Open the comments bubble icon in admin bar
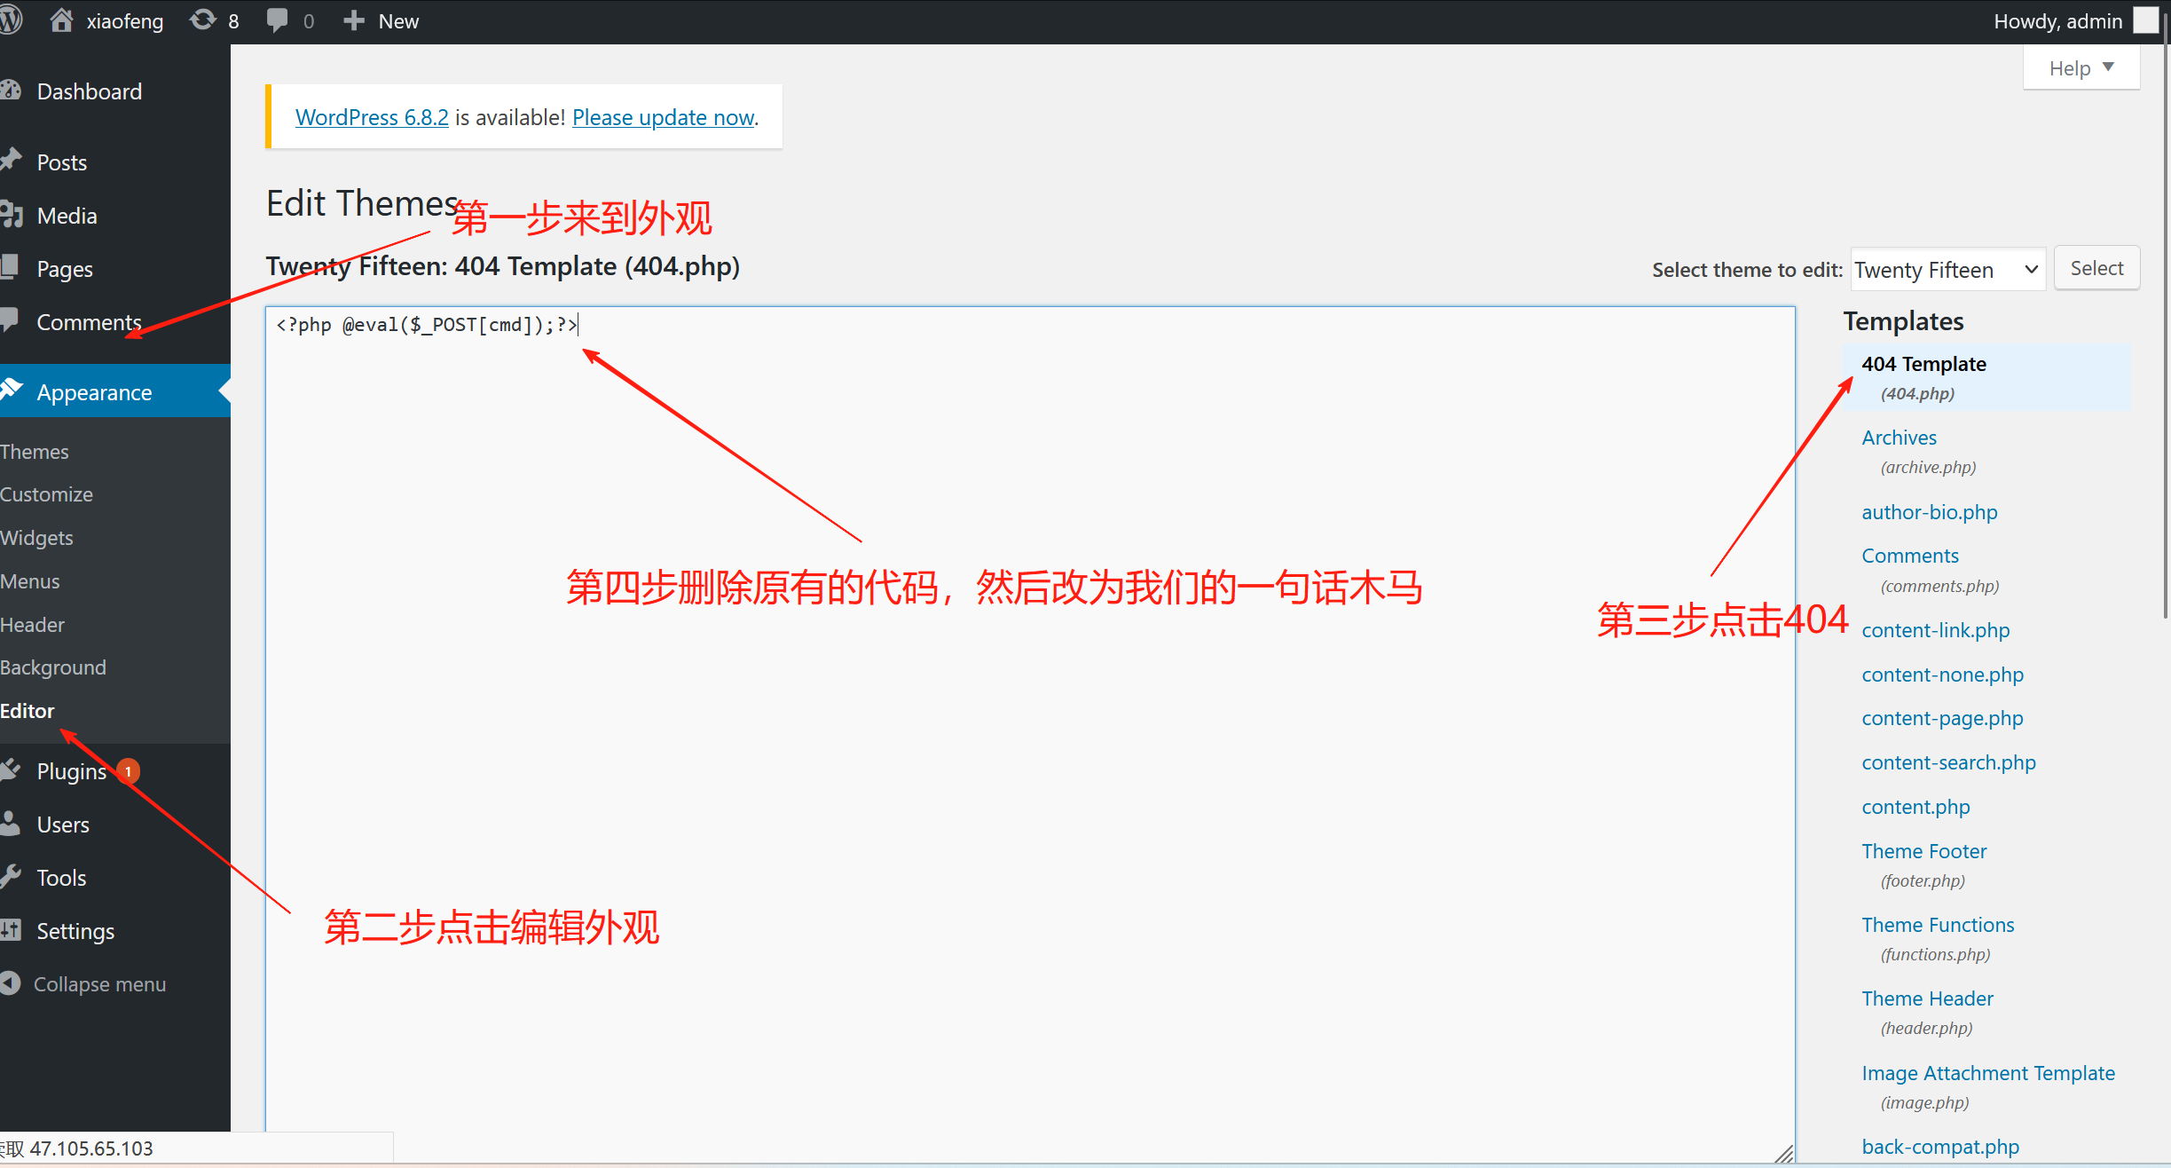2171x1168 pixels. tap(277, 20)
